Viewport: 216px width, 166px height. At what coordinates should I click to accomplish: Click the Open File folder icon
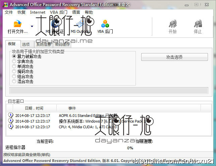pos(18,24)
